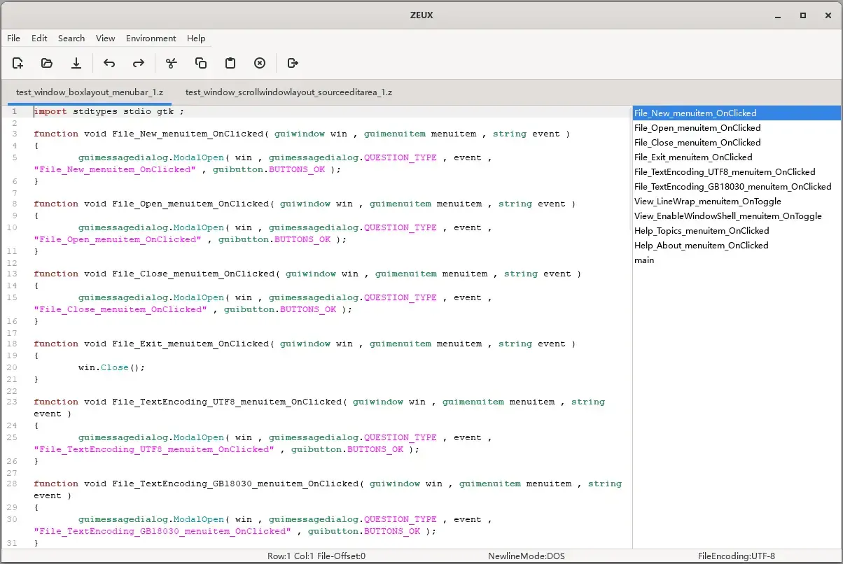The image size is (843, 564).
Task: Cut selection with scissors icon
Action: click(172, 63)
